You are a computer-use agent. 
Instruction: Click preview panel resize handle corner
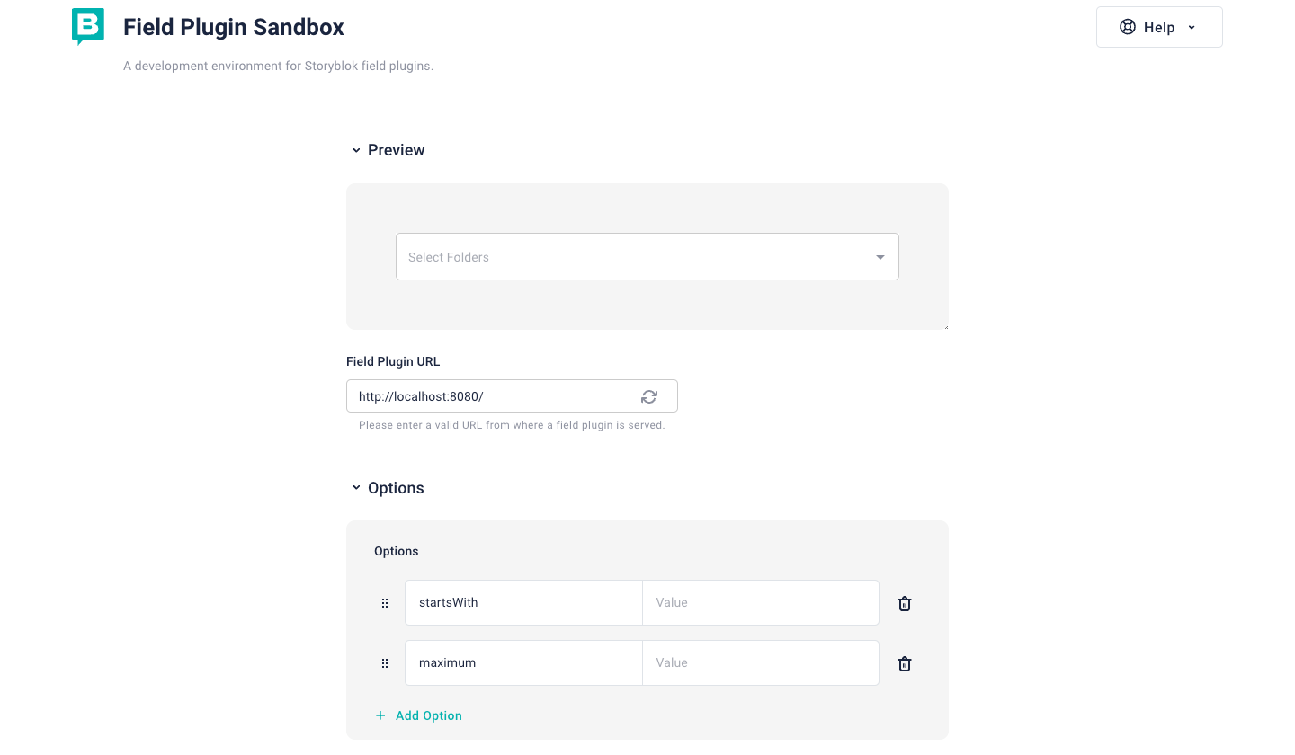[945, 326]
